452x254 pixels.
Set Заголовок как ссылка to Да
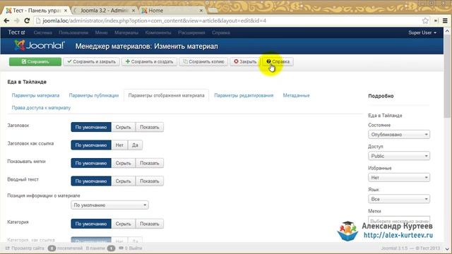pos(135,145)
